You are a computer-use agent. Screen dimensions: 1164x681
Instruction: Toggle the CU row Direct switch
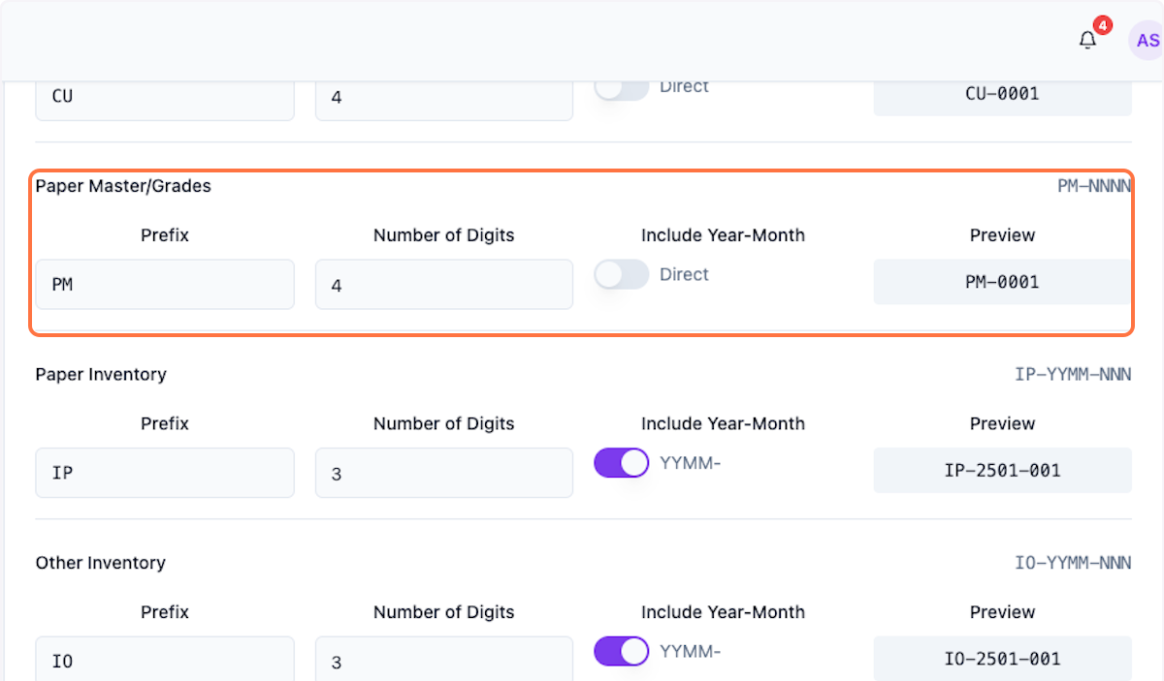pos(621,87)
